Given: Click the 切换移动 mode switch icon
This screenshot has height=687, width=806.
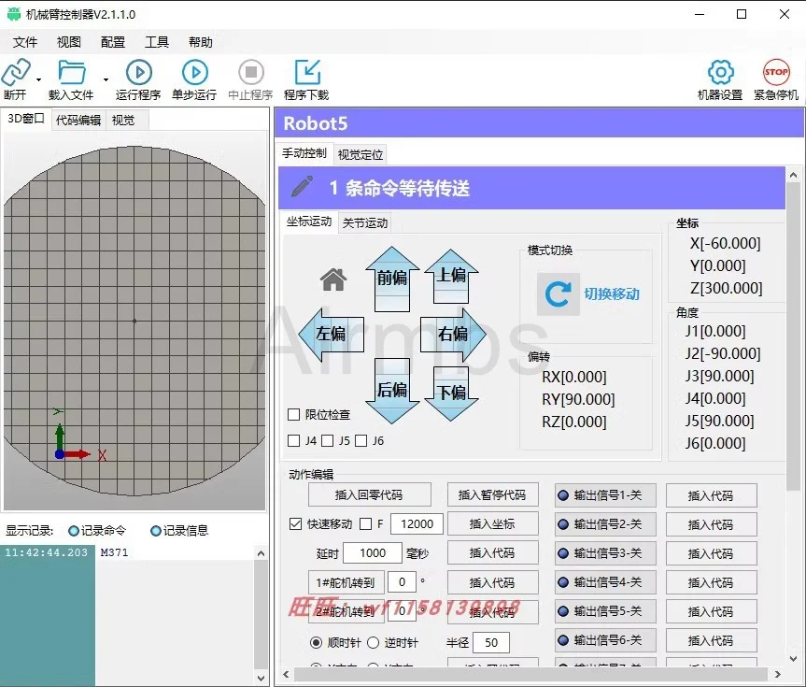Looking at the screenshot, I should point(559,294).
